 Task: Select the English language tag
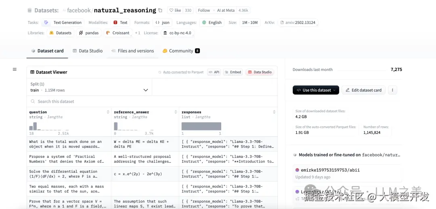pos(212,23)
